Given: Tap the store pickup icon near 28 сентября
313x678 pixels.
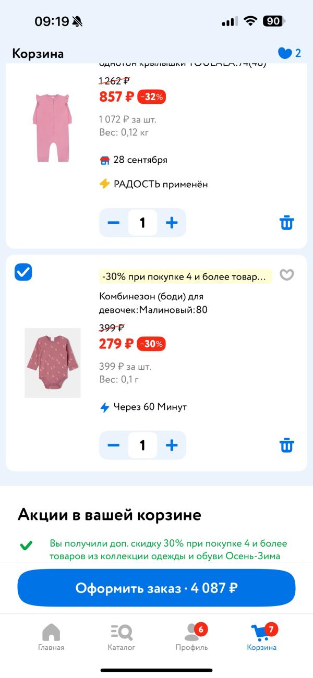Looking at the screenshot, I should tap(105, 160).
